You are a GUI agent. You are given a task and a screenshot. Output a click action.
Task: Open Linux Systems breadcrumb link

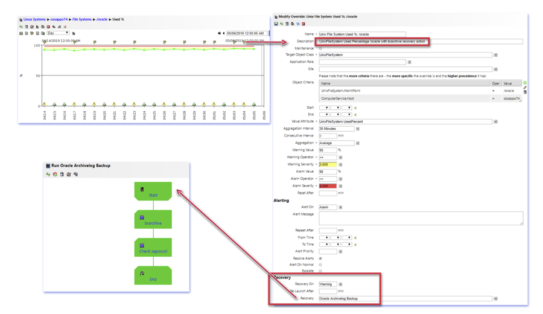[x=34, y=19]
